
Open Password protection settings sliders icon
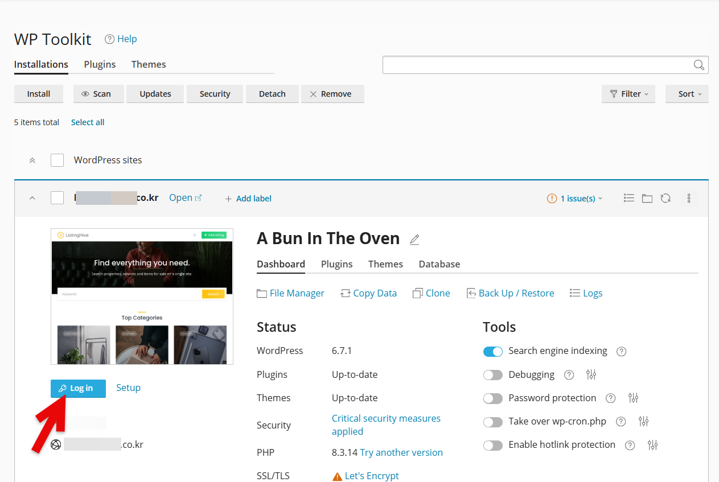click(x=633, y=398)
